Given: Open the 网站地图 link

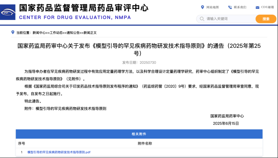Looking at the screenshot, I should tap(212, 7).
